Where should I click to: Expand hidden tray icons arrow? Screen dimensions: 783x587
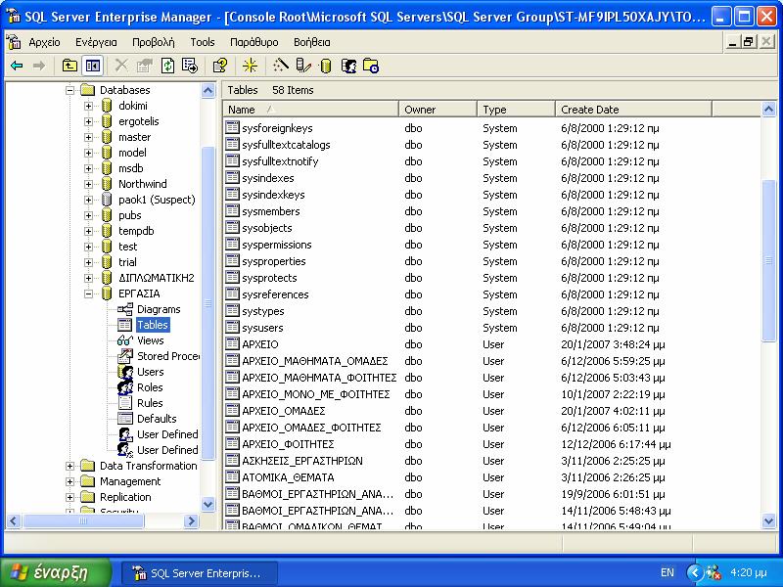pyautogui.click(x=695, y=572)
